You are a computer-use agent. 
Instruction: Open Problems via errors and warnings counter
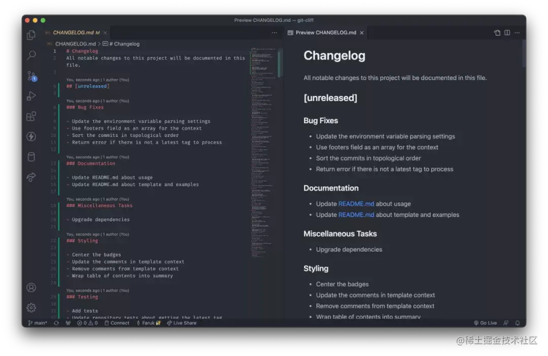(87, 323)
